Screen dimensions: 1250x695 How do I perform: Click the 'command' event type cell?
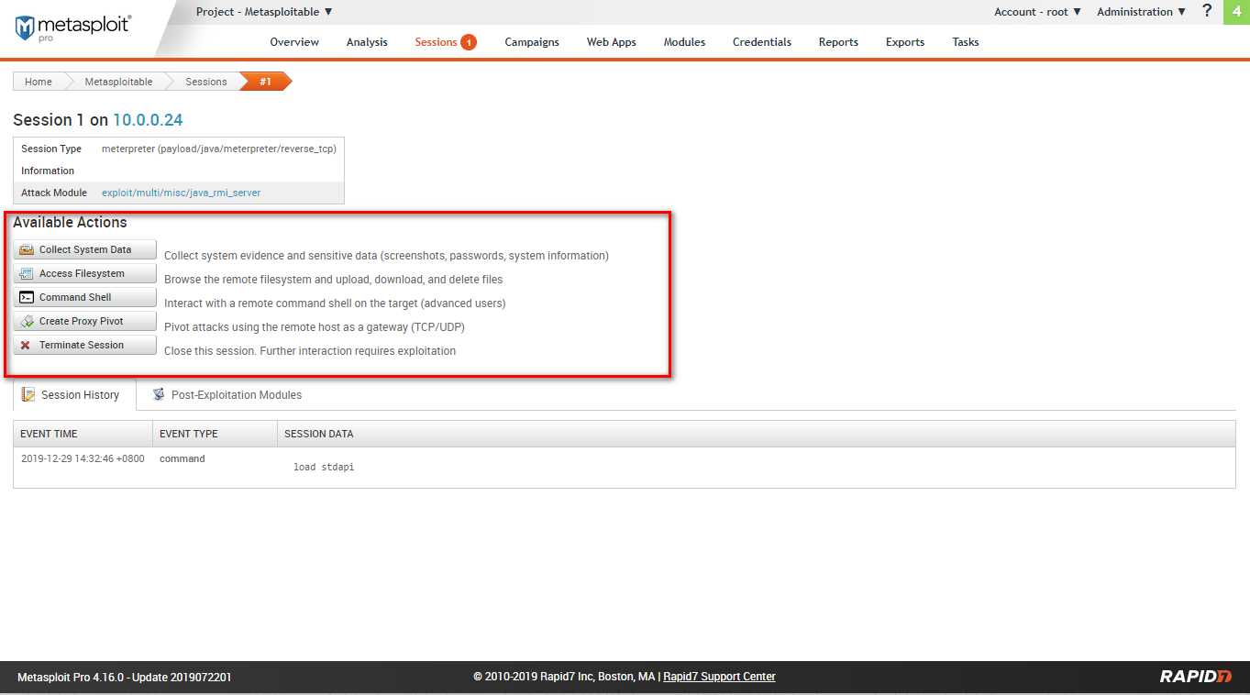(183, 458)
